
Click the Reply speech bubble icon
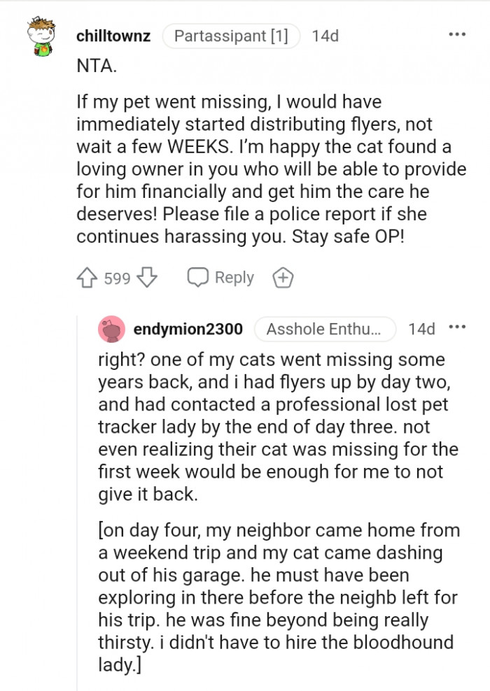pyautogui.click(x=197, y=277)
